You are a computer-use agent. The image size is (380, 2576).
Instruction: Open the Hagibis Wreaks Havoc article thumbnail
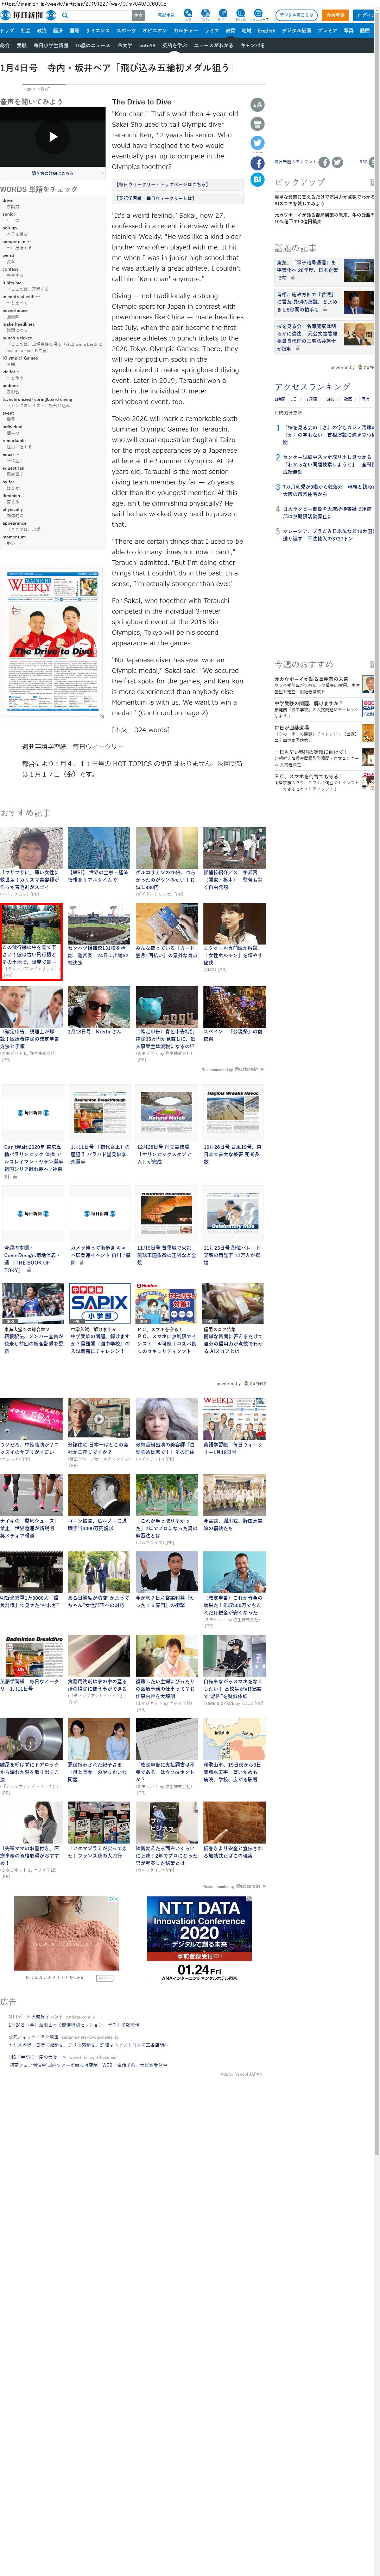coord(233,1113)
